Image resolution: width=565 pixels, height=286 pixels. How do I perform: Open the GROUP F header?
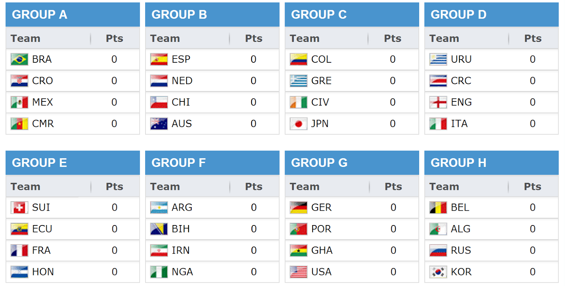pos(212,163)
